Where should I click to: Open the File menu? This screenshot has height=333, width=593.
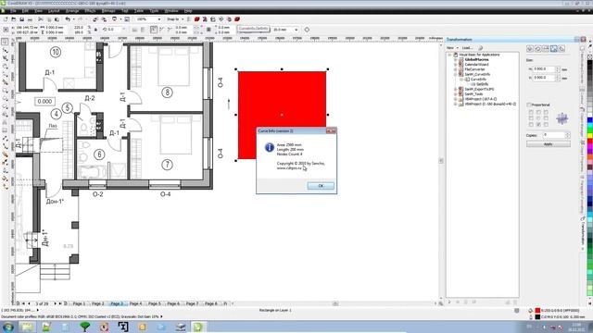[13, 11]
